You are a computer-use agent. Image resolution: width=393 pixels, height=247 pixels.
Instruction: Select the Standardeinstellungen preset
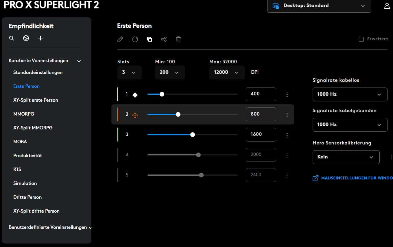(38, 72)
